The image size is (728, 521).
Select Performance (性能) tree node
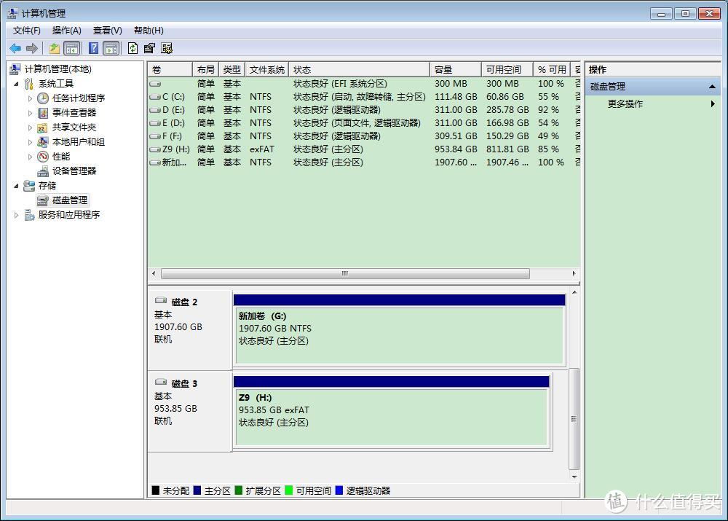coord(61,156)
